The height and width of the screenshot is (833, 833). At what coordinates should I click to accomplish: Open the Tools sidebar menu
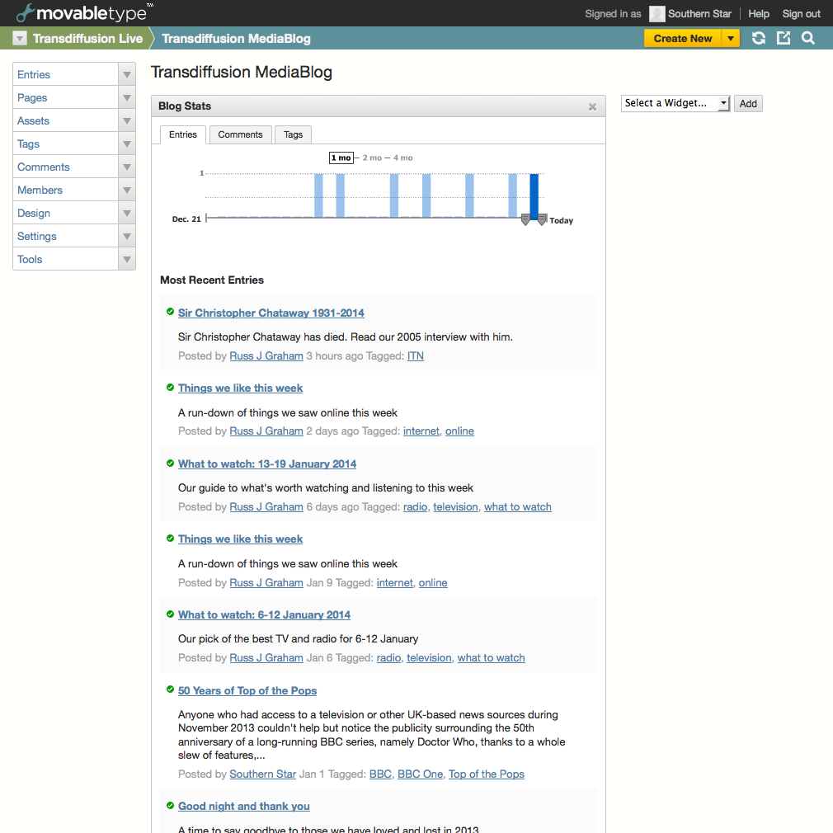pos(65,259)
